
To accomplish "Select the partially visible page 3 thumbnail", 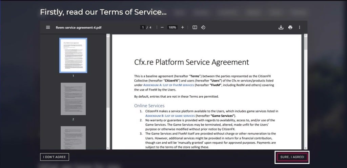I will coord(73,138).
